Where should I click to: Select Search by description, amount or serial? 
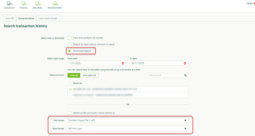(70, 44)
